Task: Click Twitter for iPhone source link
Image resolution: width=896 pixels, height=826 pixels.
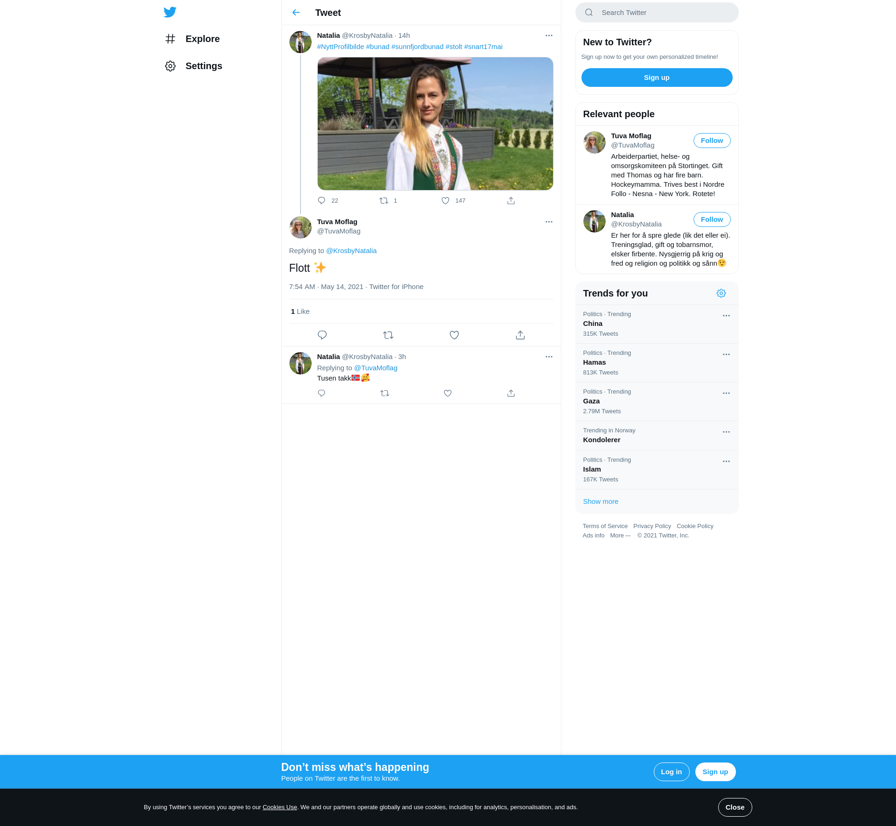Action: coord(396,287)
